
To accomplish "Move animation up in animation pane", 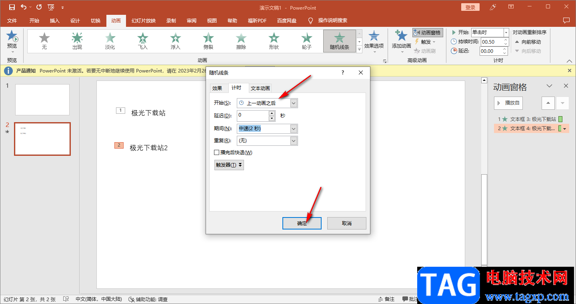I will (548, 103).
